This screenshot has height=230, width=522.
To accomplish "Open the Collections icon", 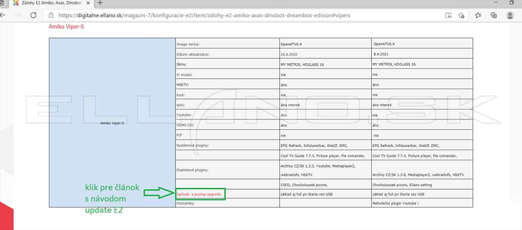I will [494, 15].
